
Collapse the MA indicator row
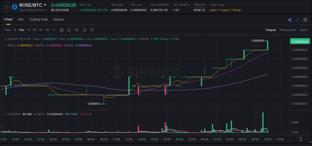point(5,45)
